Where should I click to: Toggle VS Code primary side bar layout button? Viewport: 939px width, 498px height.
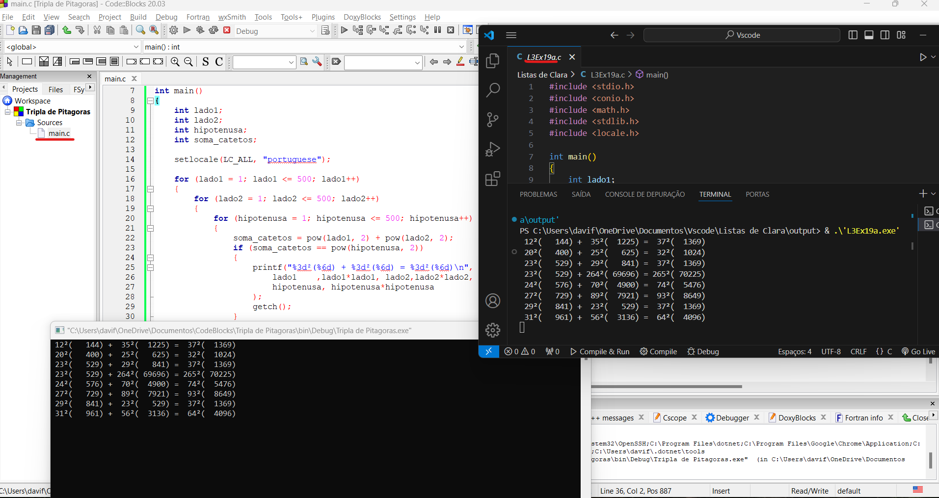(853, 35)
